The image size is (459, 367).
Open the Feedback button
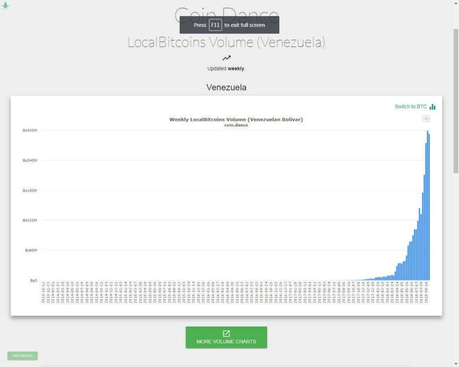(22, 356)
